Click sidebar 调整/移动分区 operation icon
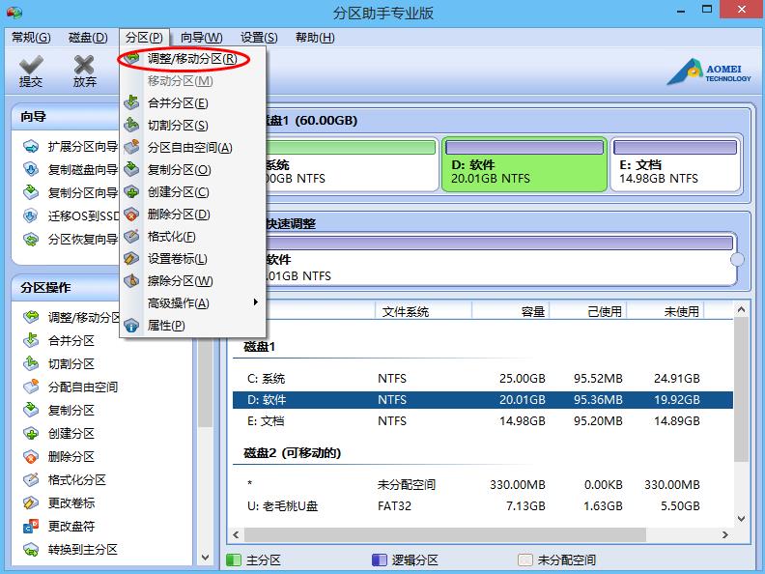Viewport: 765px width, 574px height. pos(31,317)
